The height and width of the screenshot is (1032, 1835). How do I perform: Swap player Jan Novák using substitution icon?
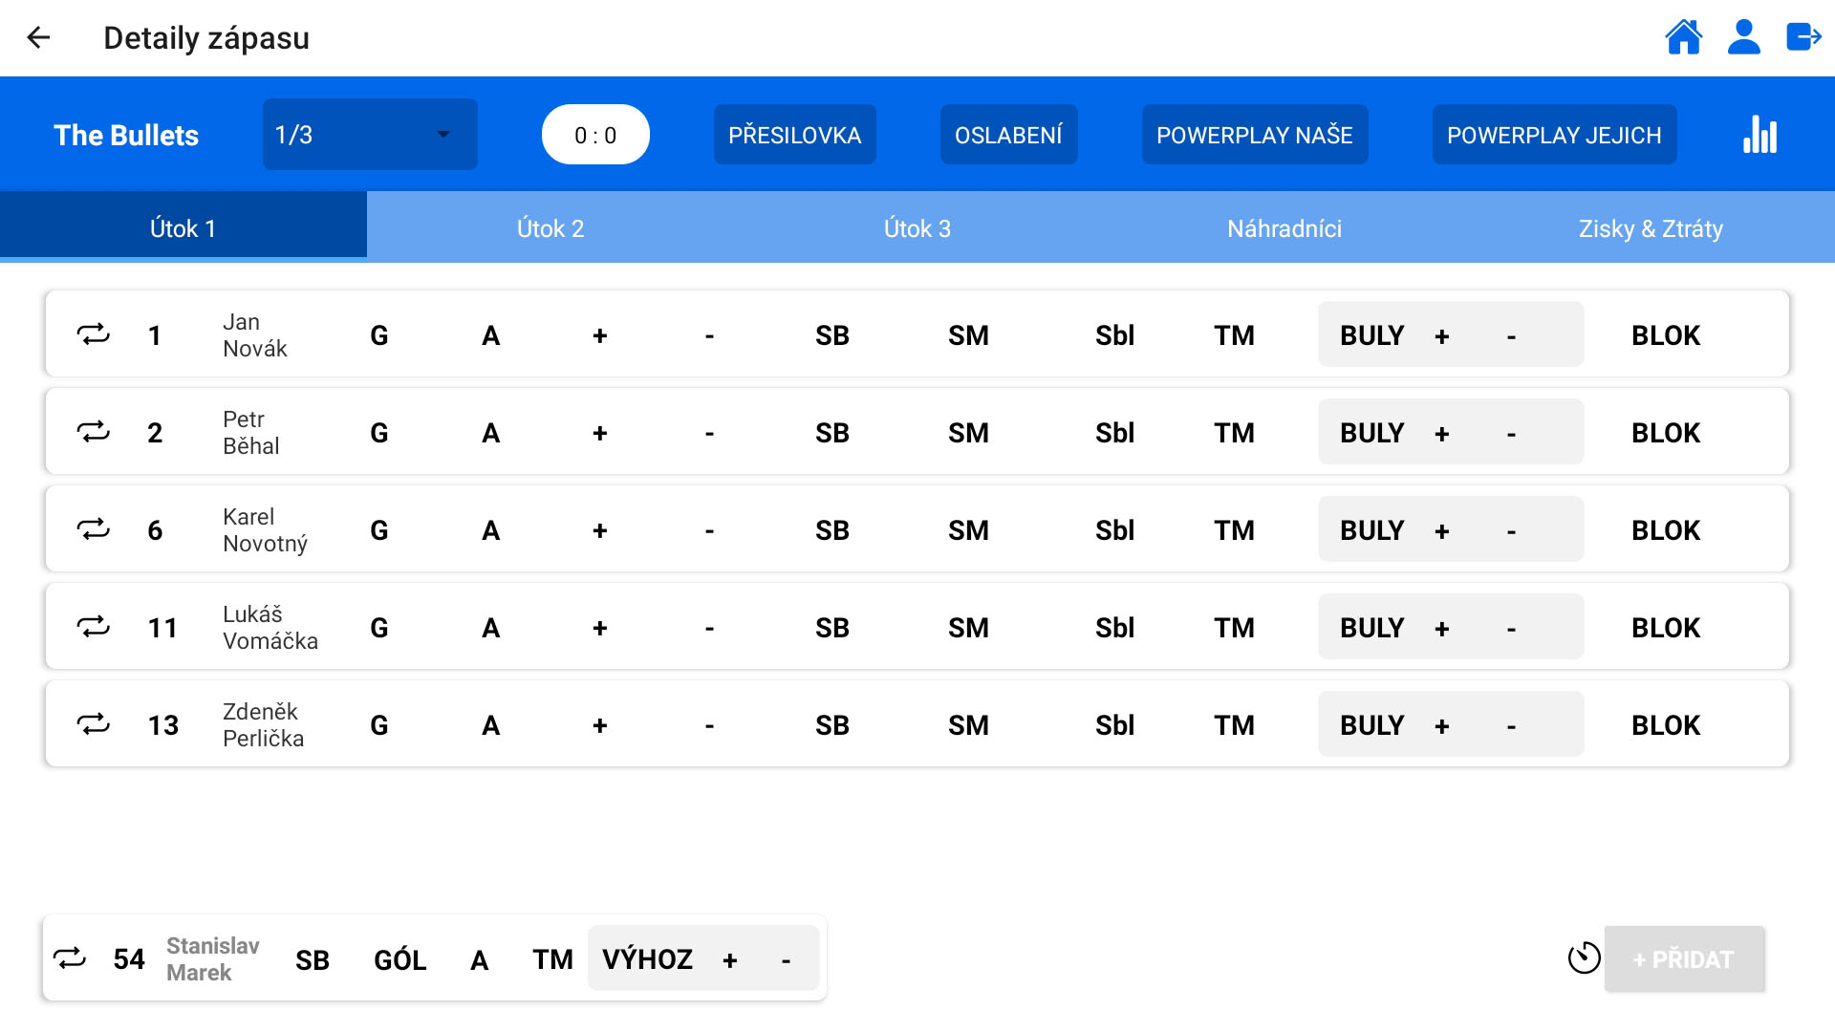point(94,335)
